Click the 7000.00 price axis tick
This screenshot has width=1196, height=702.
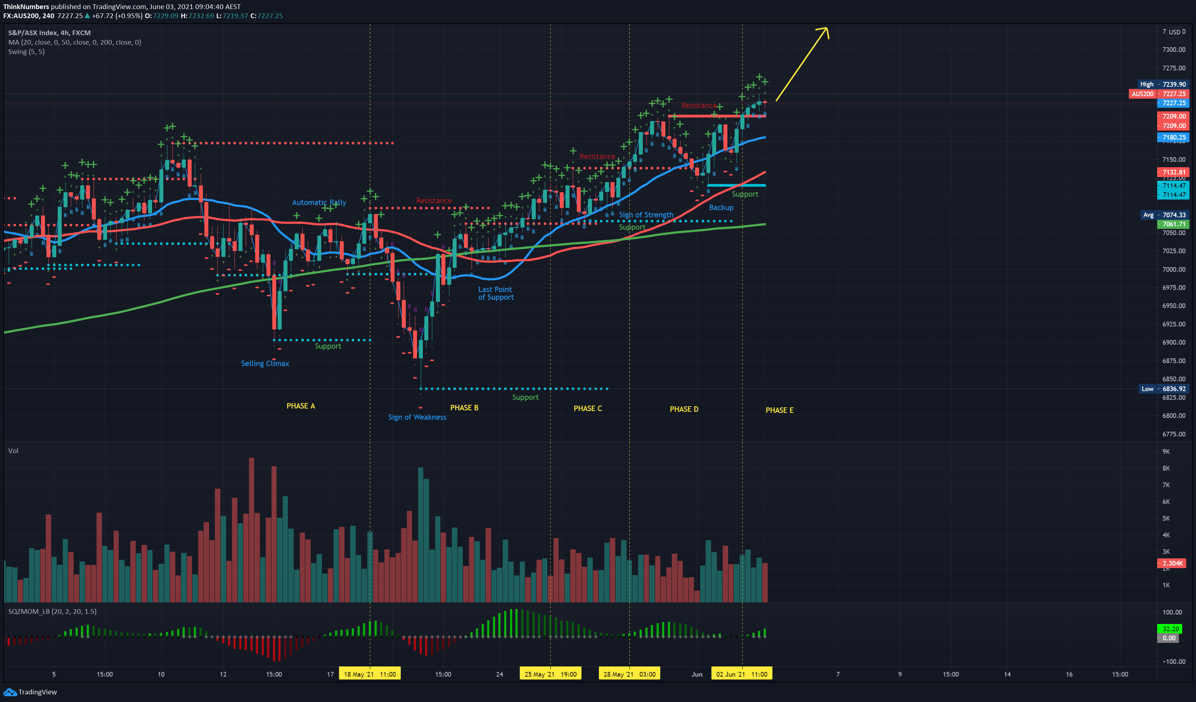1174,269
